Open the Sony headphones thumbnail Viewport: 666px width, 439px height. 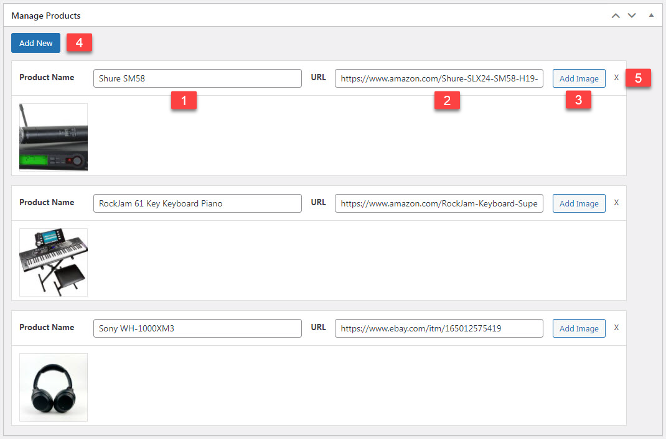coord(54,387)
